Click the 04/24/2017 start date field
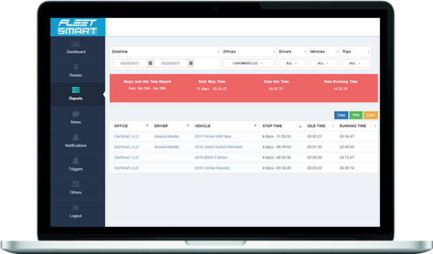The height and width of the screenshot is (254, 433). [129, 63]
